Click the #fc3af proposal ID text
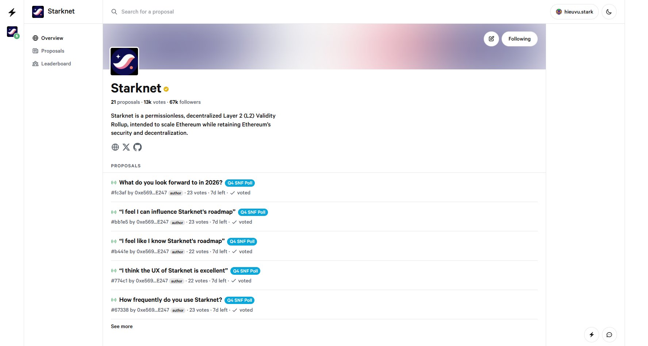648x346 pixels. pyautogui.click(x=119, y=193)
